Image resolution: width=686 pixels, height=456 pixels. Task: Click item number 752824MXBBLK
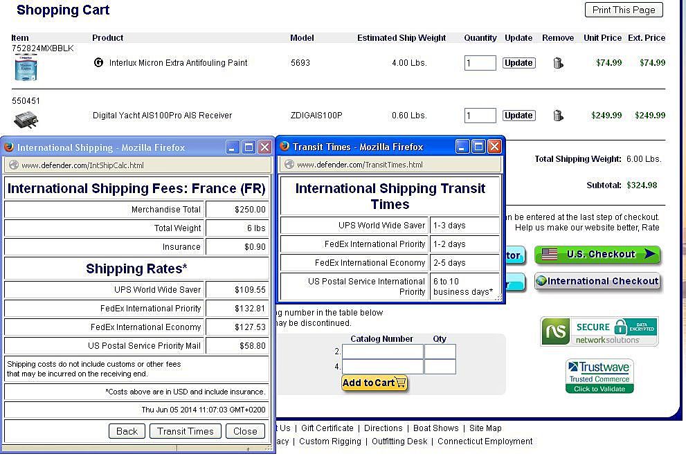[x=42, y=48]
